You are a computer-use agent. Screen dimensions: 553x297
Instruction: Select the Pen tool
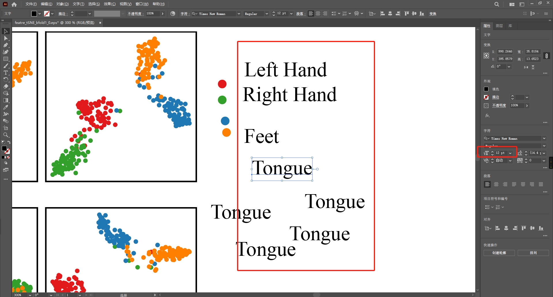coord(6,45)
